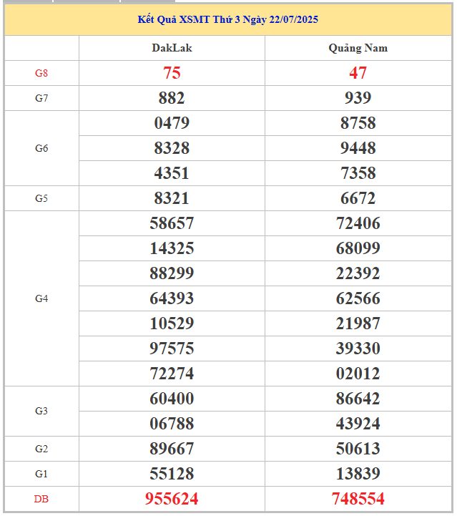Select Quảng Nam G7 number 939

pyautogui.click(x=358, y=98)
